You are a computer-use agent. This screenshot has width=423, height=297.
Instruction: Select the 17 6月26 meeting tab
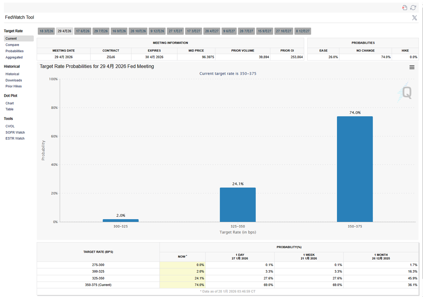[83, 31]
